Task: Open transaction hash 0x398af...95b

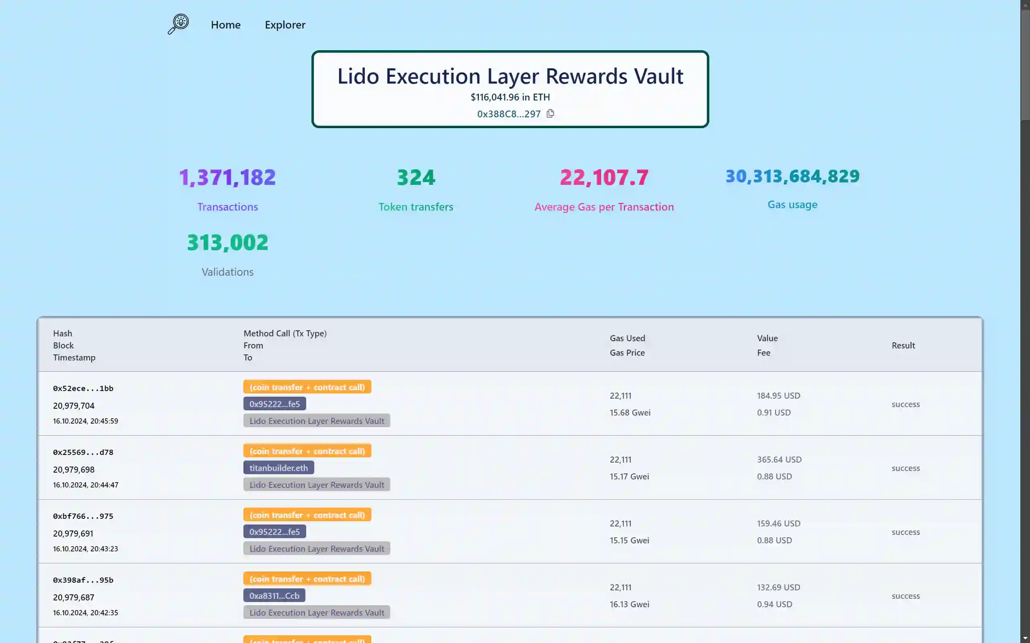Action: click(x=83, y=580)
